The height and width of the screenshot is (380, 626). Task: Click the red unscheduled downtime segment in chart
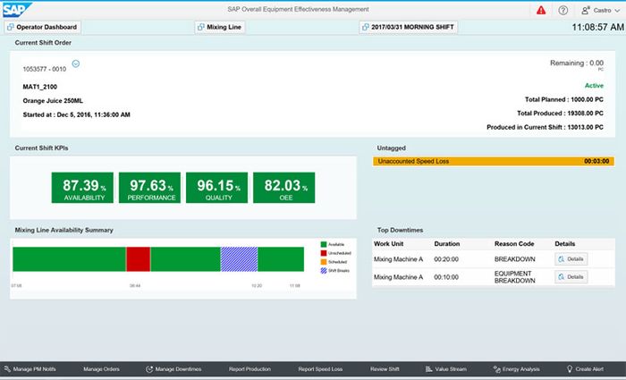click(138, 259)
